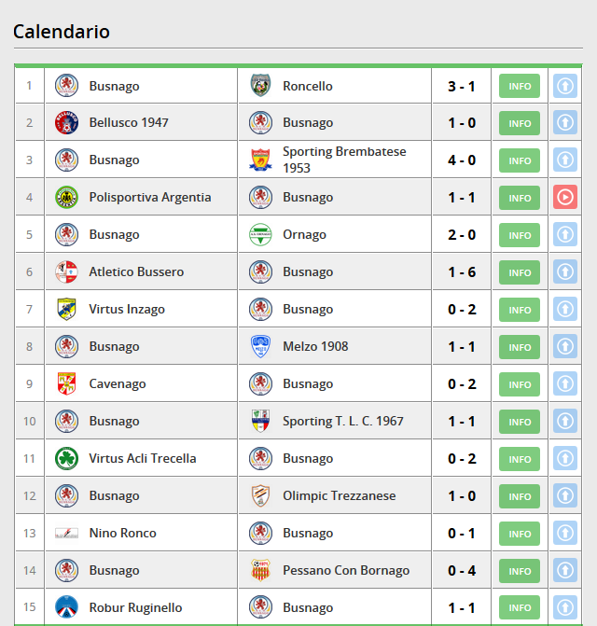
Task: Open INFO for the matchday 8 game
Action: pos(520,347)
